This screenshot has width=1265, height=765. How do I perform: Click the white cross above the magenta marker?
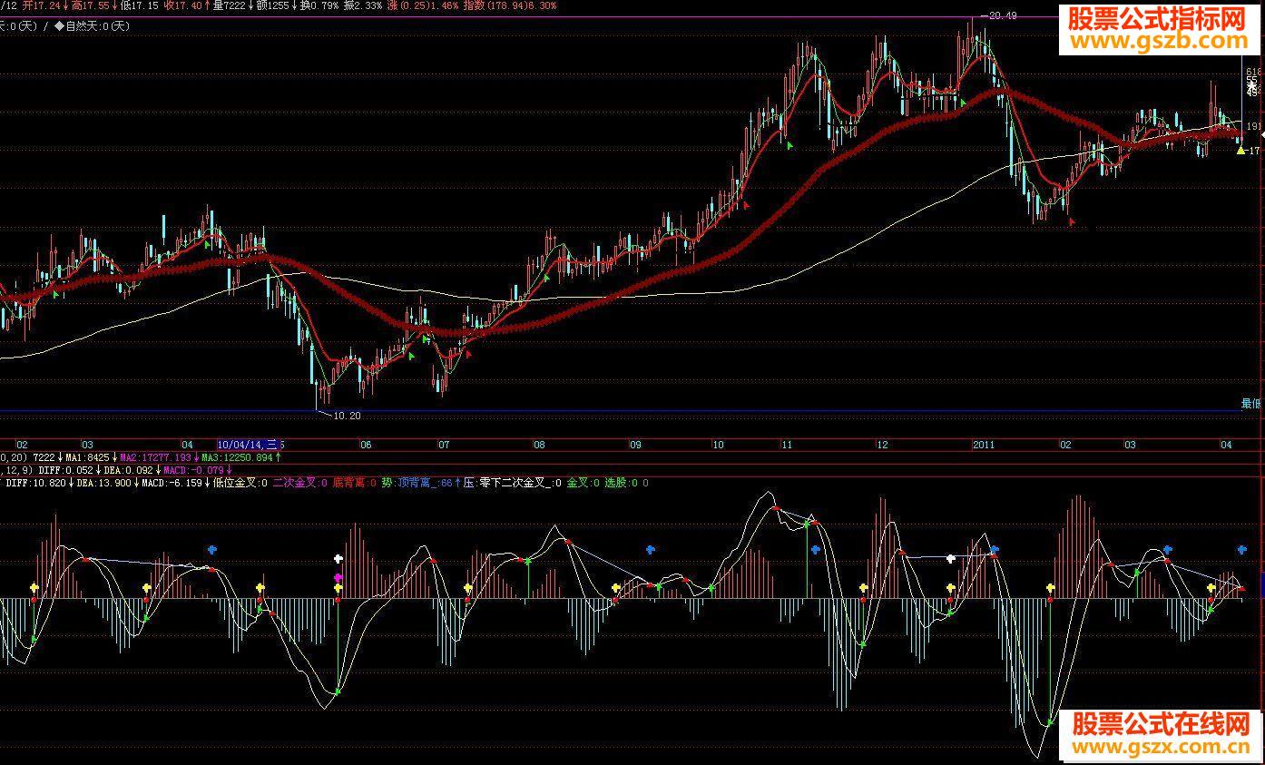coord(338,559)
